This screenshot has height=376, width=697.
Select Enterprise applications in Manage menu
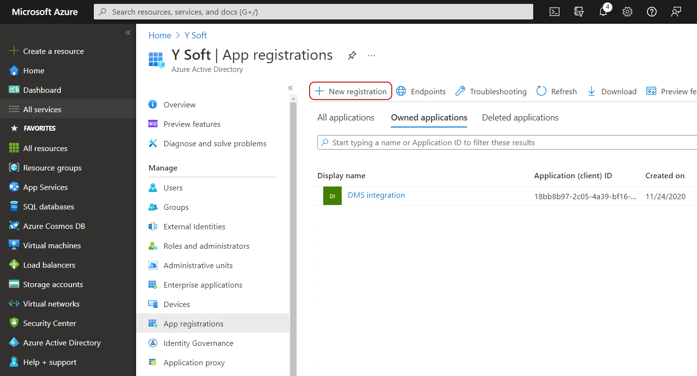coord(203,285)
